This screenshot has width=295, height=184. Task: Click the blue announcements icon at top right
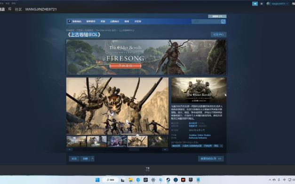click(255, 4)
